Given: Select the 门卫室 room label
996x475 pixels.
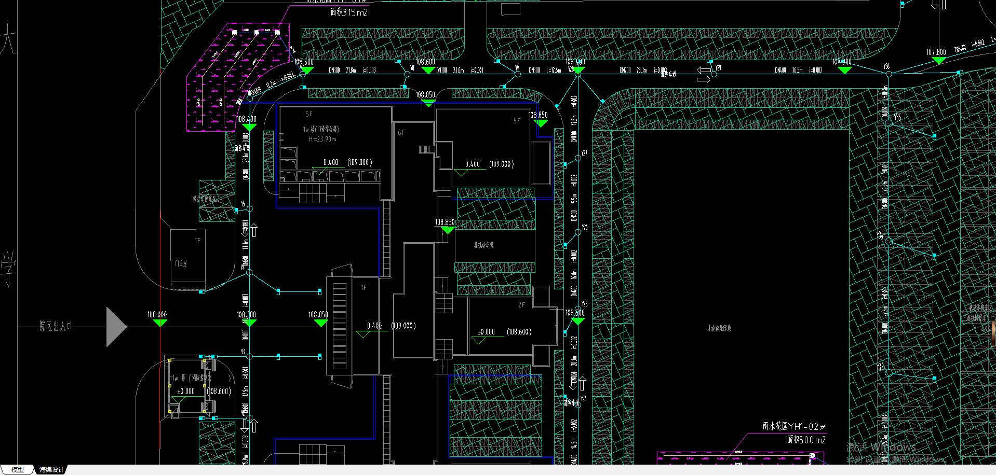Looking at the screenshot, I should (x=181, y=263).
